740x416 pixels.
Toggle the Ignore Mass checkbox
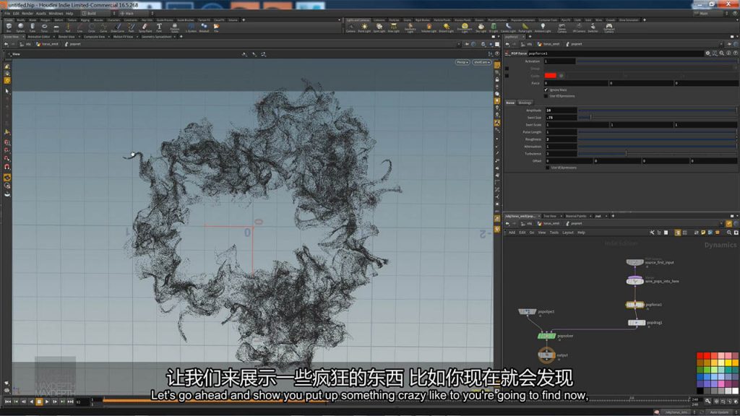546,90
